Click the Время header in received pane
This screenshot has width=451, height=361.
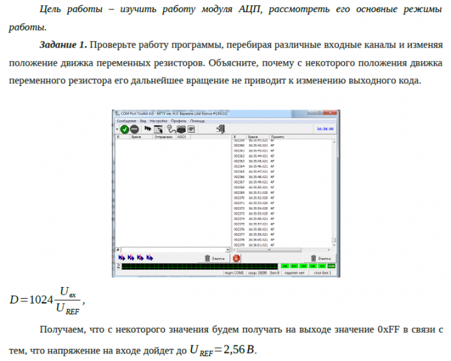(258, 137)
